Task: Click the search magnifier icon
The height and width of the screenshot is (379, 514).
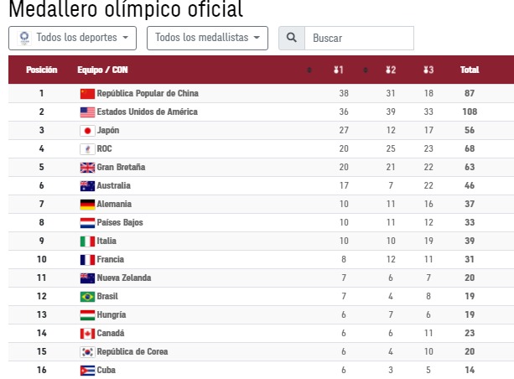Action: [x=292, y=38]
